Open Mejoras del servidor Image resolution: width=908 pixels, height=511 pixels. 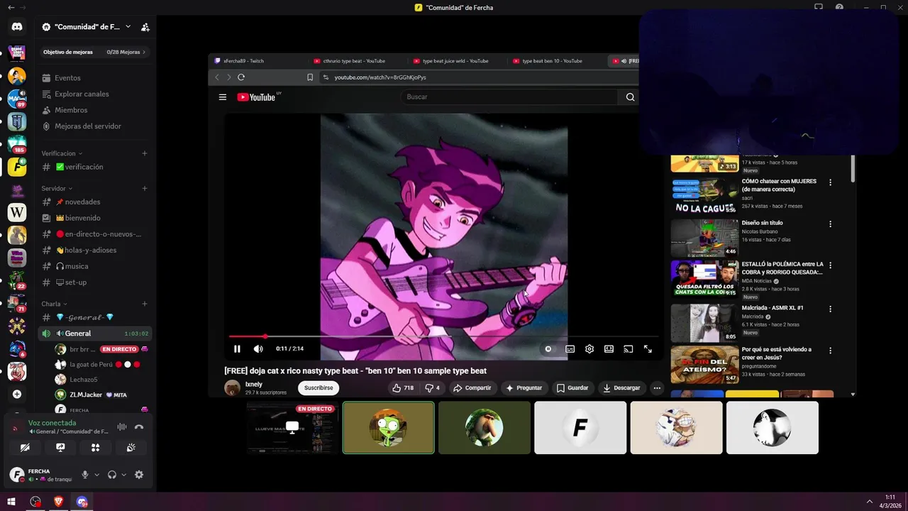click(x=94, y=126)
